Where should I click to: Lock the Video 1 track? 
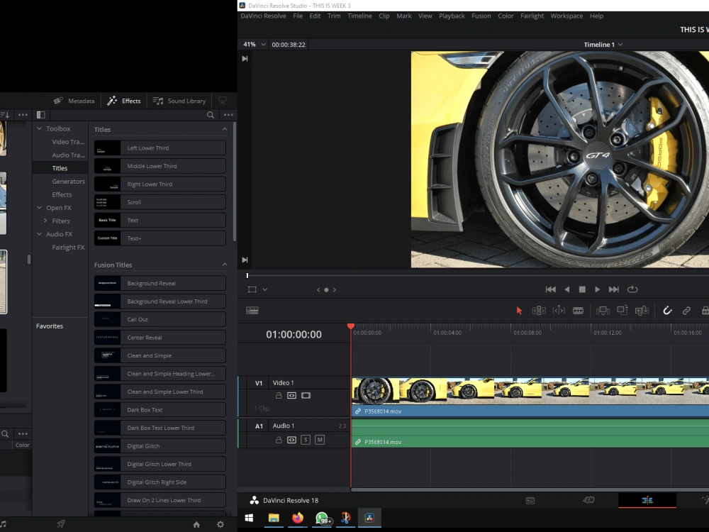tap(279, 395)
